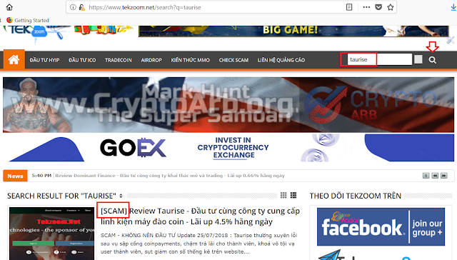
Task: Open the ĐẦU TƯ HYIP menu
Action: pyautogui.click(x=44, y=60)
